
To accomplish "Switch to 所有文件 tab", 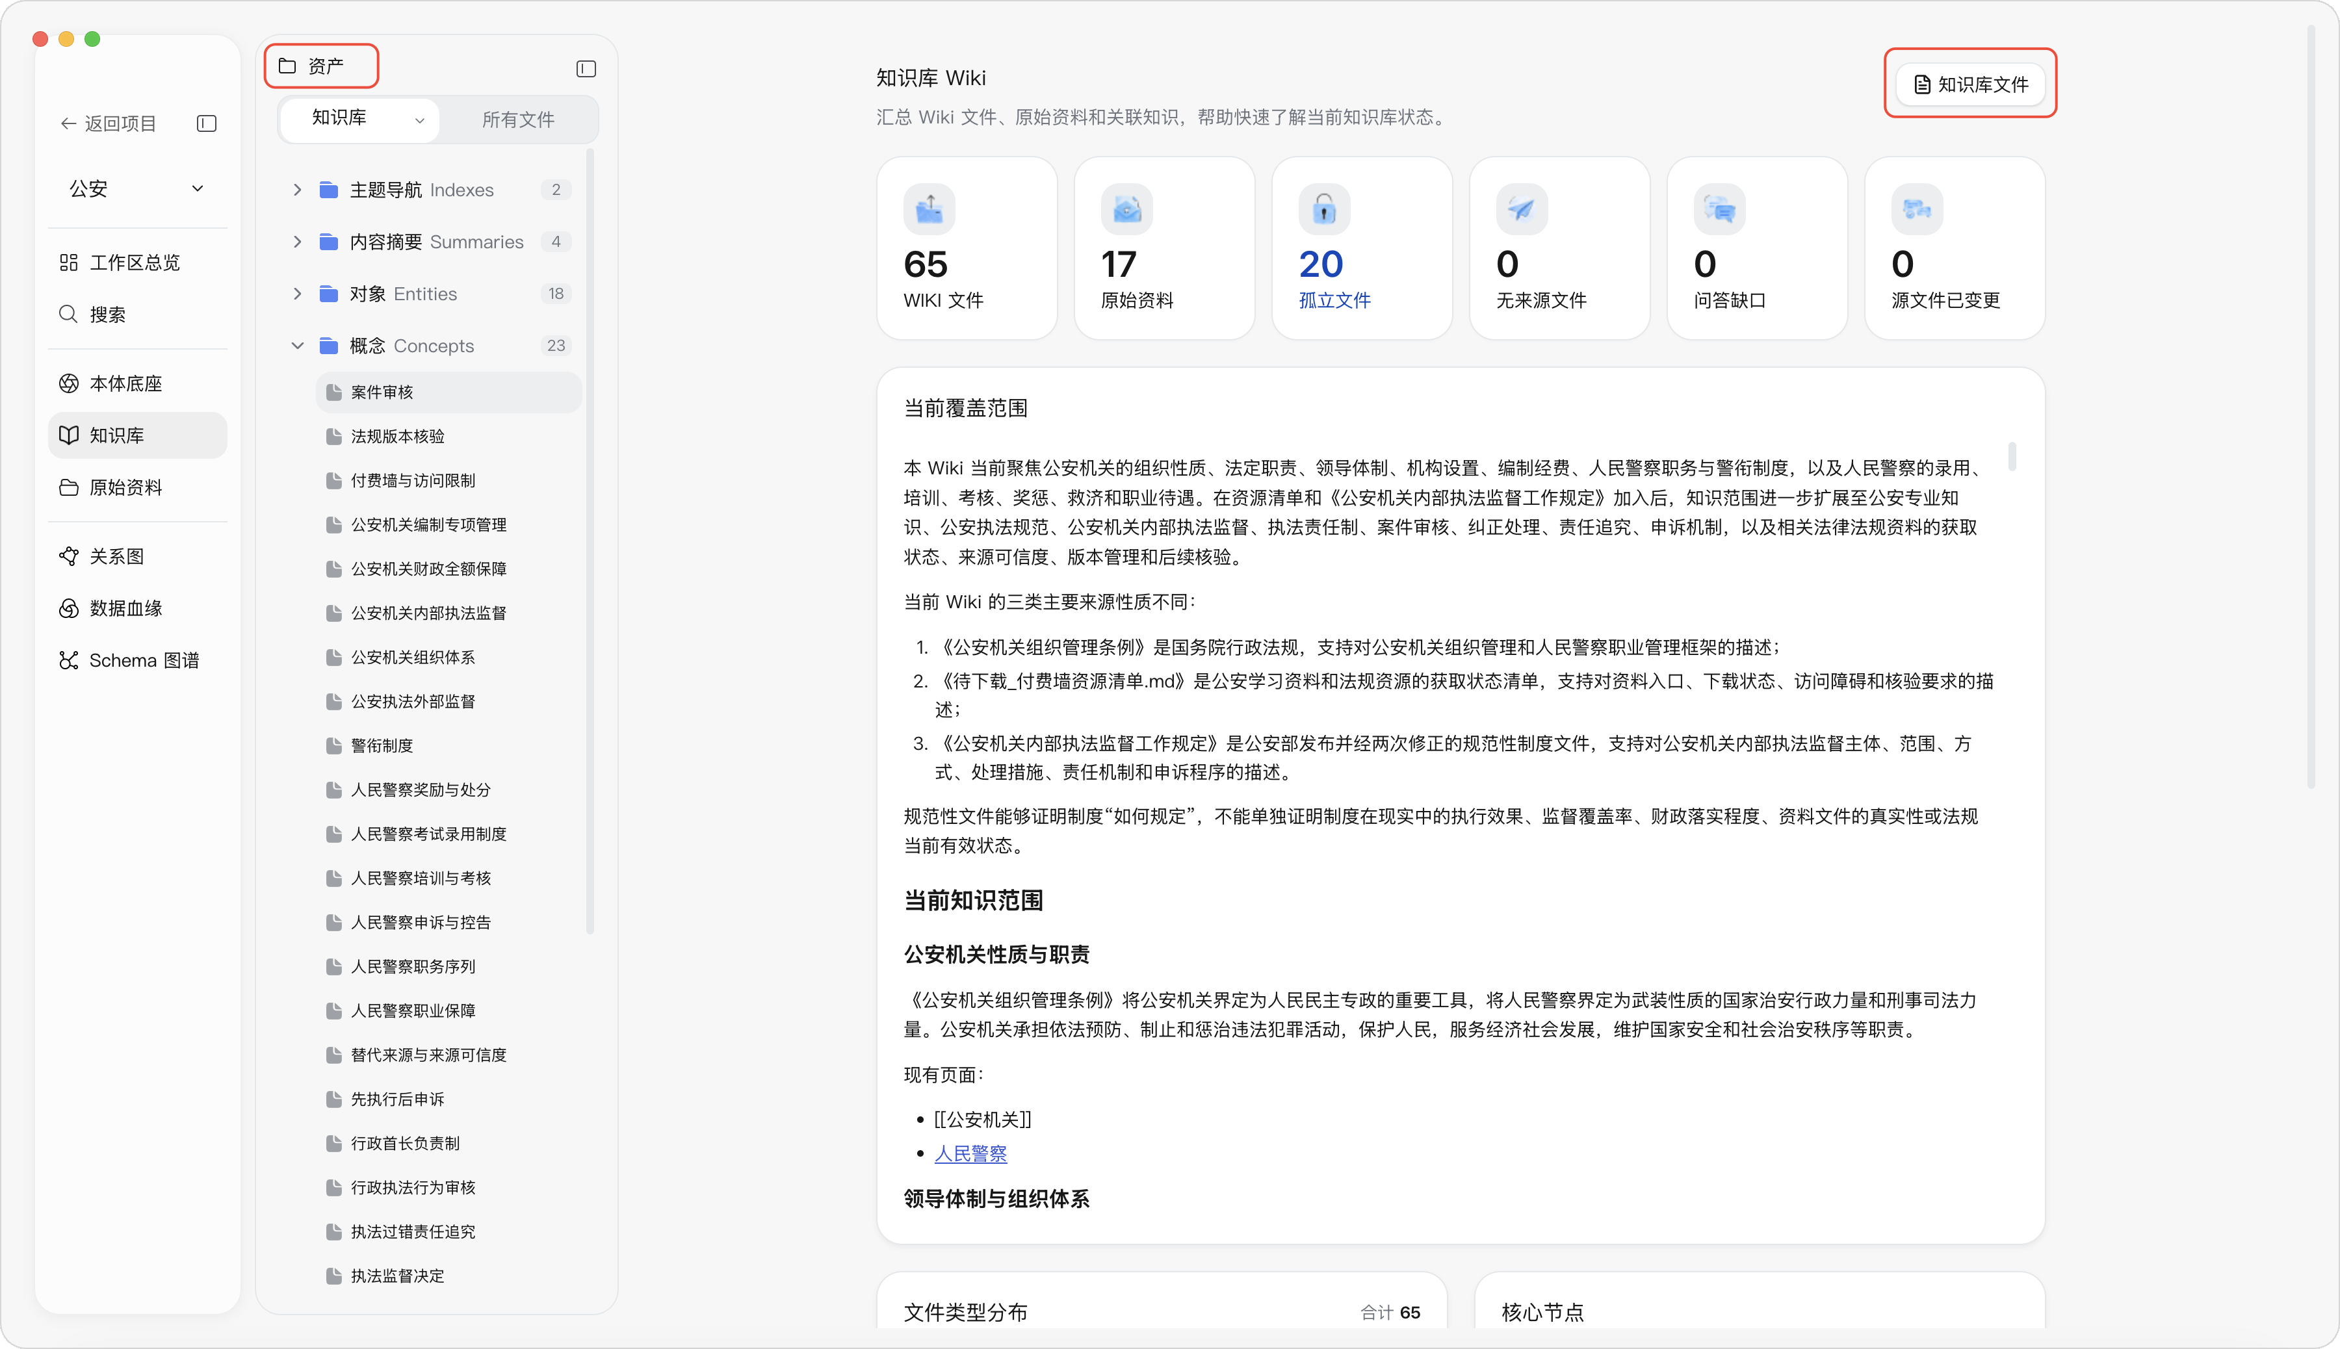I will pyautogui.click(x=518, y=120).
